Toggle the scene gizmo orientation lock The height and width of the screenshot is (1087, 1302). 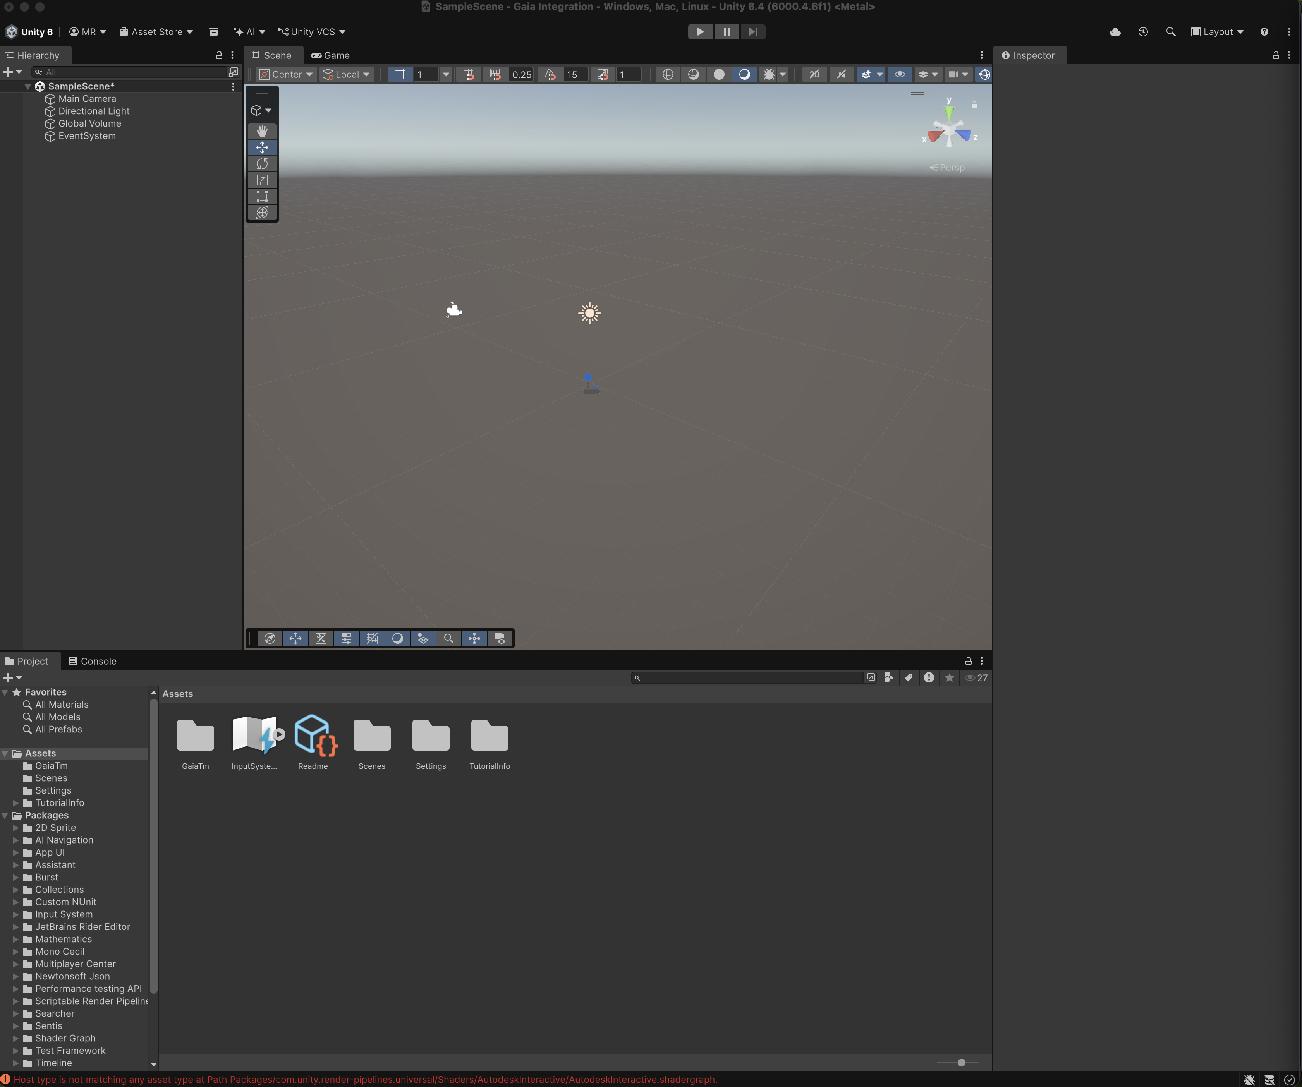(x=975, y=105)
